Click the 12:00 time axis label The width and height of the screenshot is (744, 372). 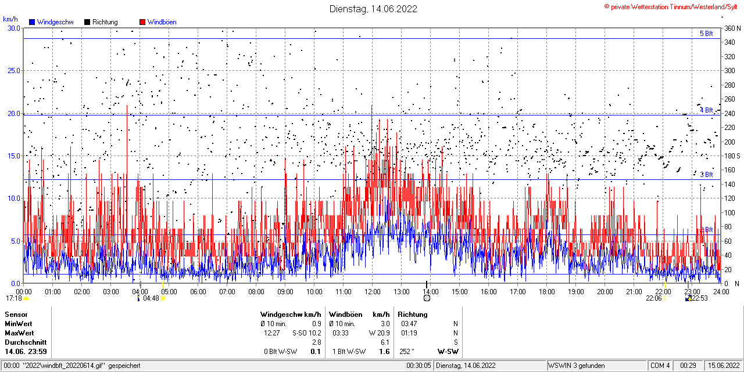(x=372, y=291)
